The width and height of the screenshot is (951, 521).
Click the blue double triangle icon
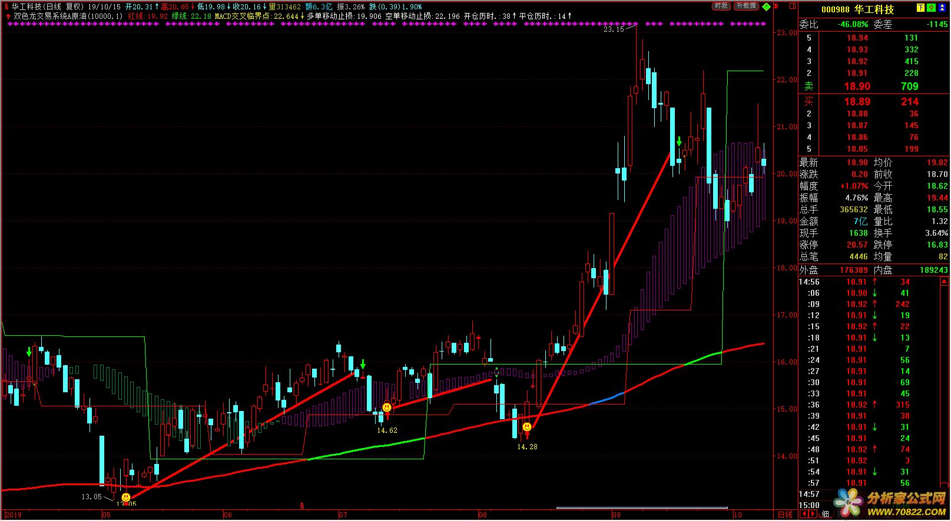tap(942, 9)
